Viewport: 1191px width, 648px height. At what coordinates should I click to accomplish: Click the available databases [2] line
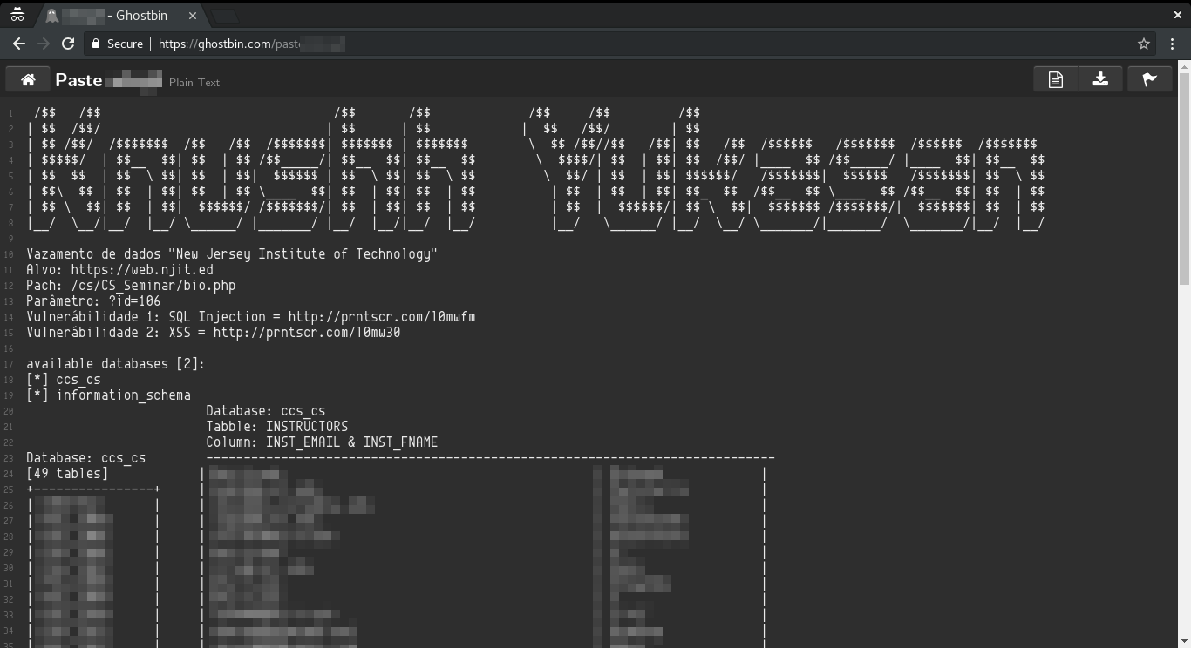tap(115, 364)
